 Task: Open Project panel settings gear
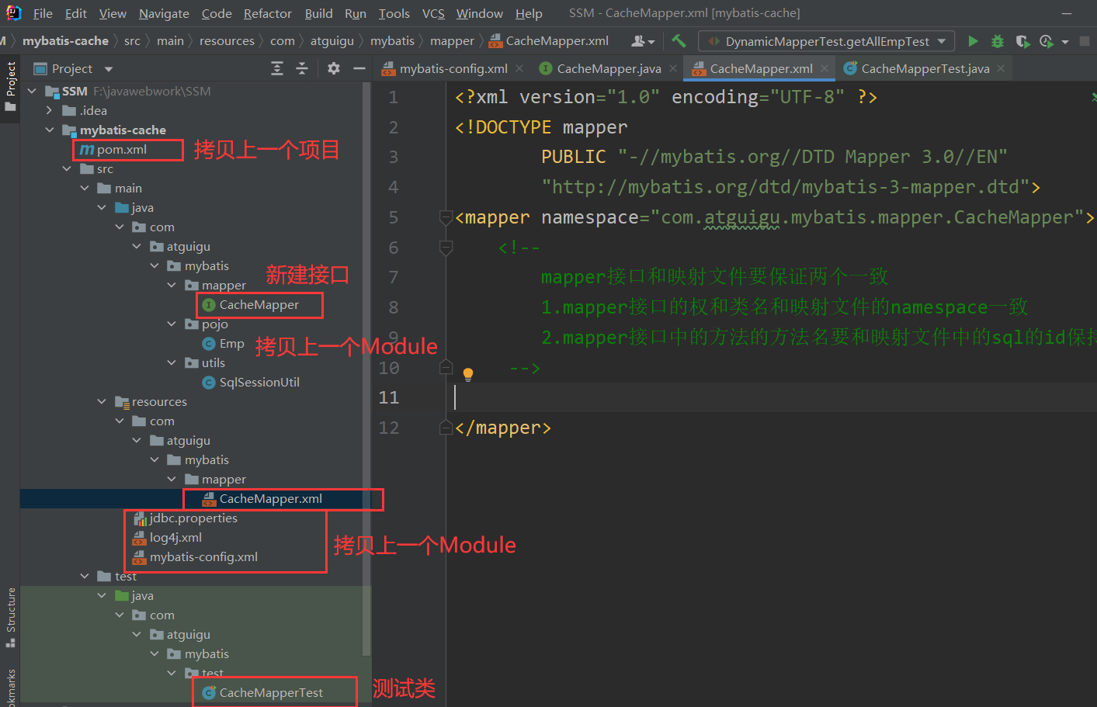click(334, 69)
